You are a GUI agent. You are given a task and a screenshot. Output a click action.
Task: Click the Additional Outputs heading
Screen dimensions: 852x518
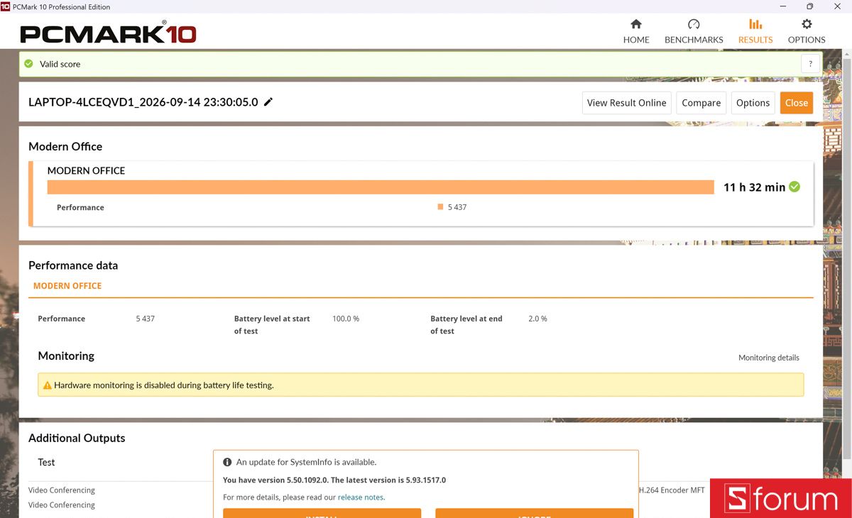coord(77,438)
